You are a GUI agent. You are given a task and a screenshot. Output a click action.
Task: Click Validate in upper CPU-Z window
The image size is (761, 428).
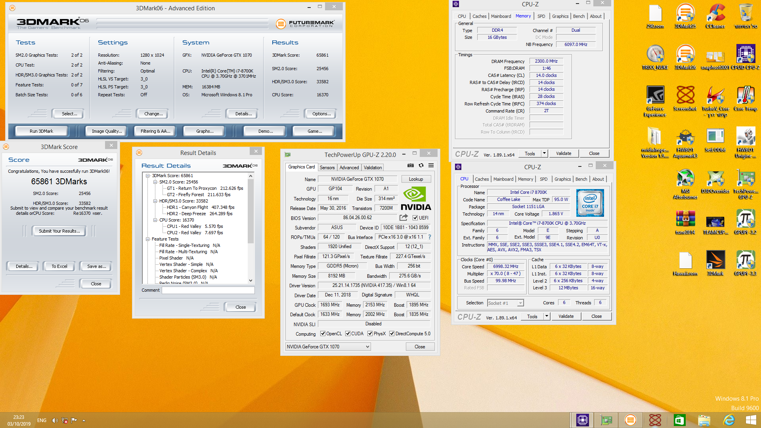click(x=563, y=153)
